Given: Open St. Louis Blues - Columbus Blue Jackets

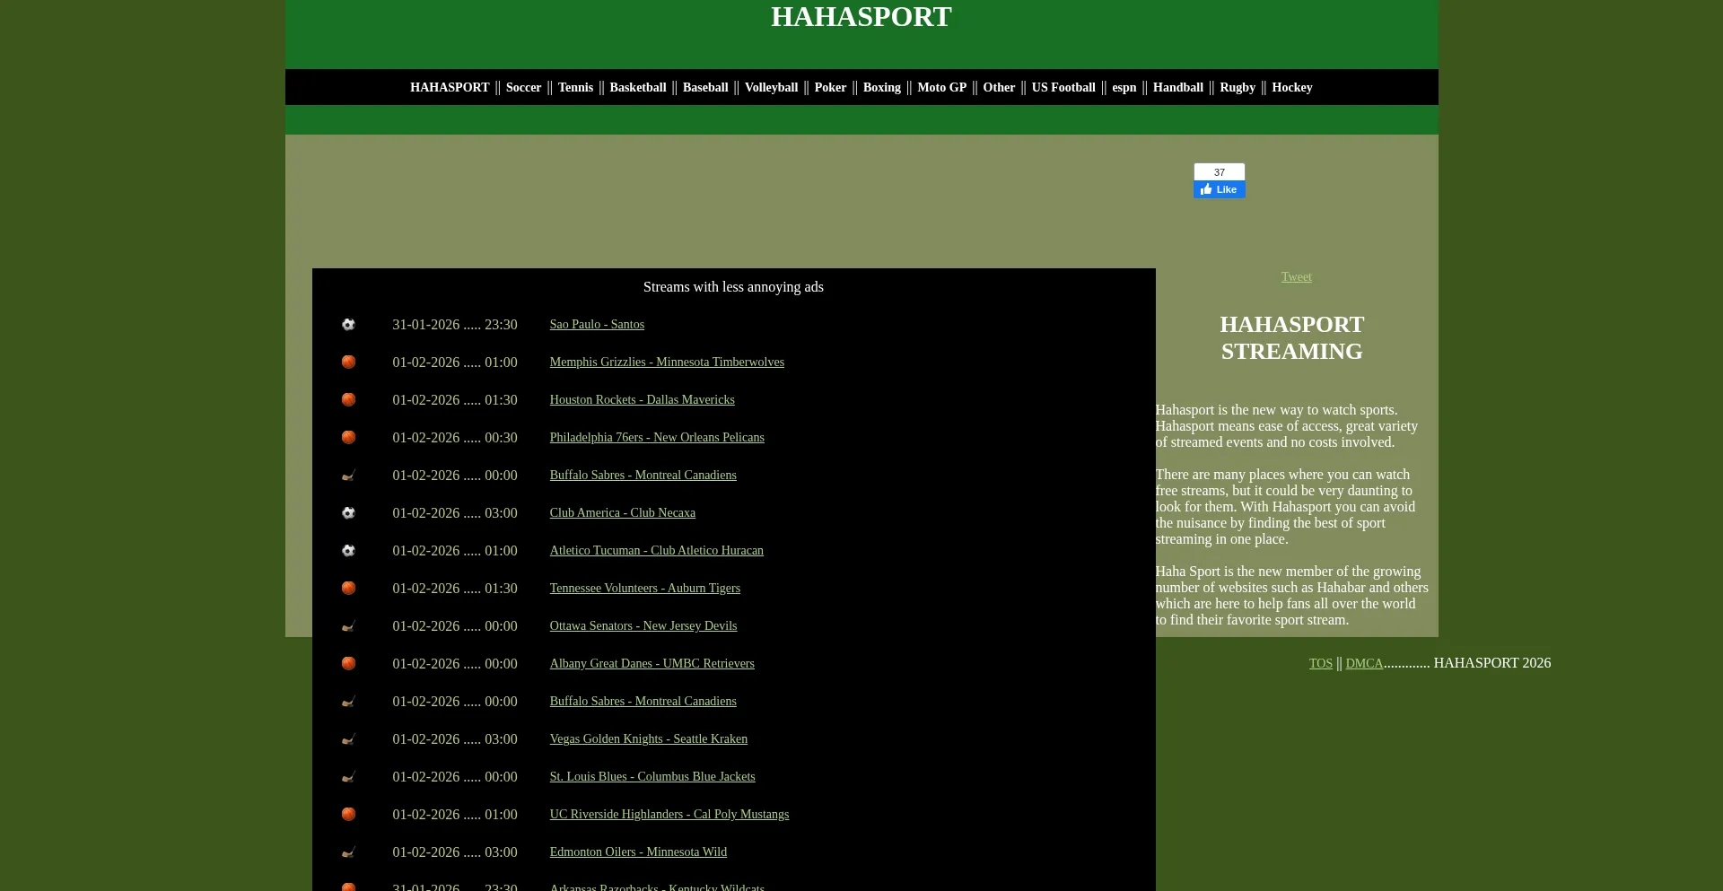Looking at the screenshot, I should pos(652,777).
